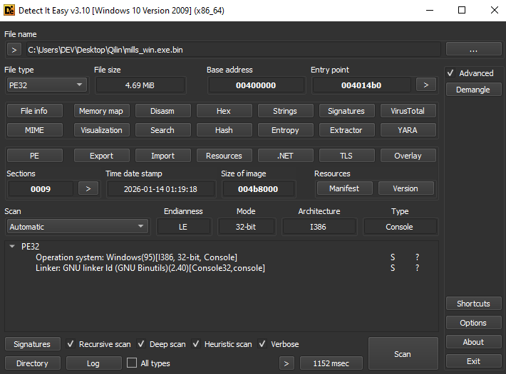Viewport: 506px width, 374px height.
Task: Collapse the PE32 result tree node
Action: 12,247
